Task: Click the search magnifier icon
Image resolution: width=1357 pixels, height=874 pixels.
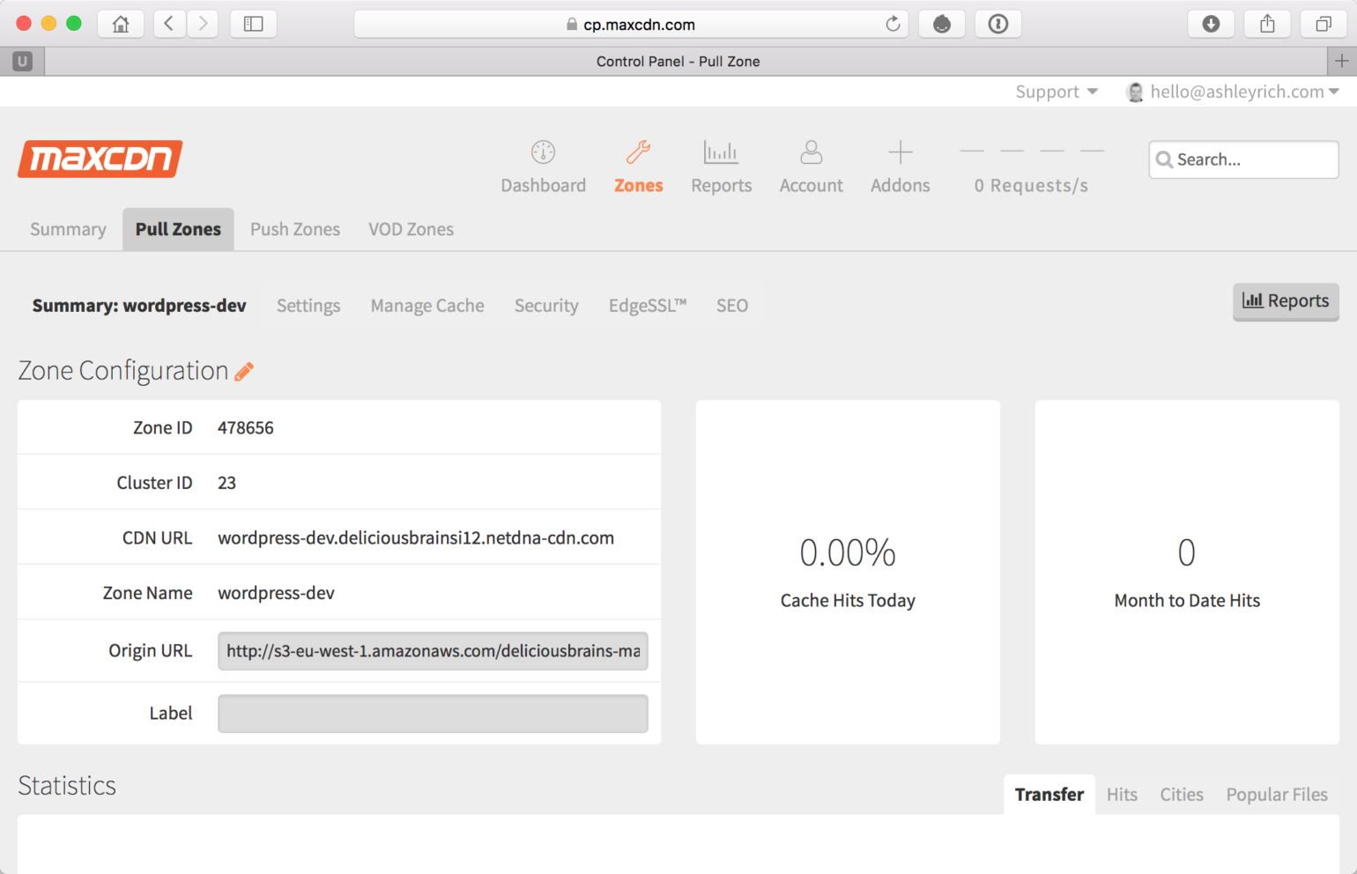Action: click(1165, 159)
